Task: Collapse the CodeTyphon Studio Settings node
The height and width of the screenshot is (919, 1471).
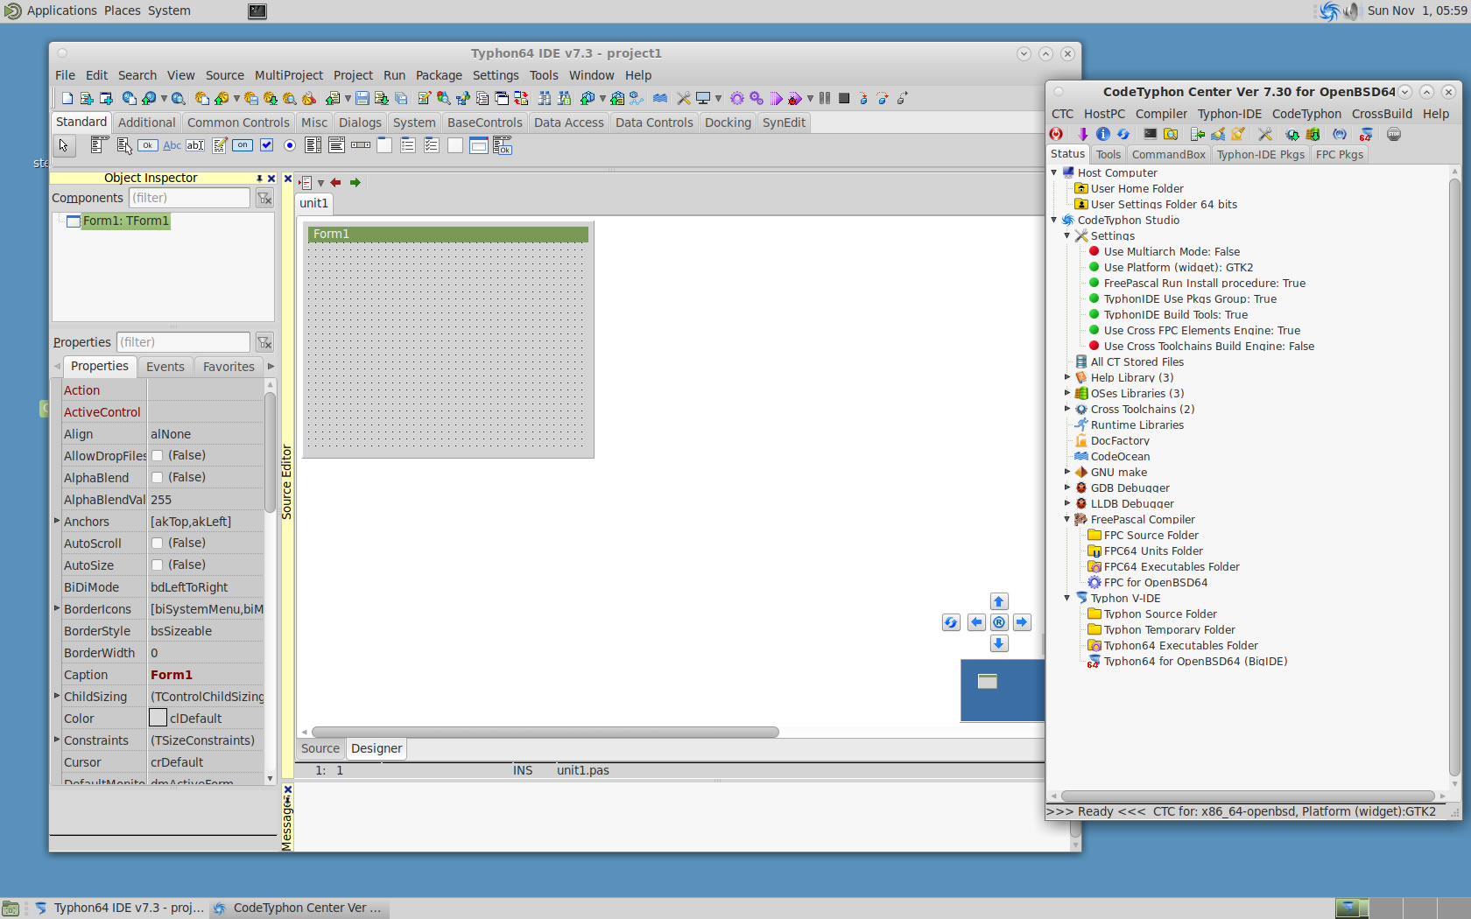Action: [x=1067, y=235]
